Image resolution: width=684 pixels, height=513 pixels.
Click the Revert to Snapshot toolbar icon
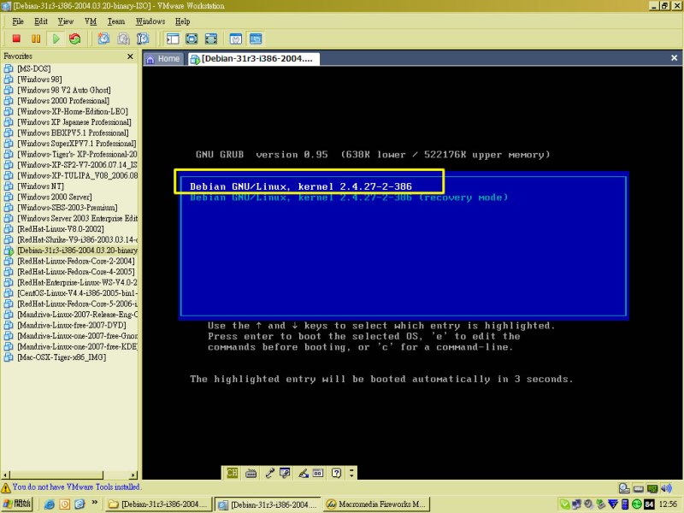(x=123, y=38)
